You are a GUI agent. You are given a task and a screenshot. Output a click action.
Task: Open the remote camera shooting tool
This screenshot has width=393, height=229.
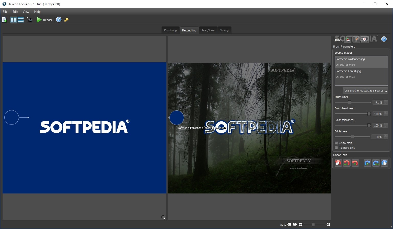(x=30, y=20)
